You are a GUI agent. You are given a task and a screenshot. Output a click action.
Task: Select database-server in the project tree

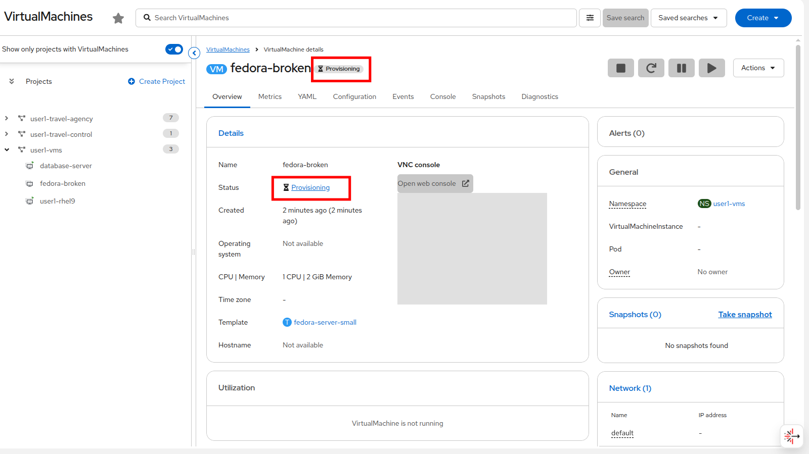(x=66, y=166)
